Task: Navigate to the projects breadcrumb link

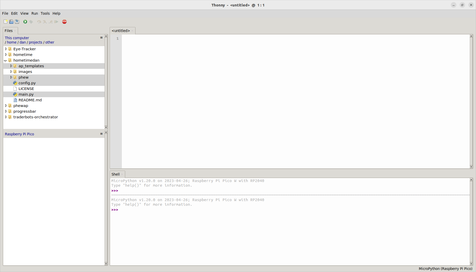Action: coord(35,42)
